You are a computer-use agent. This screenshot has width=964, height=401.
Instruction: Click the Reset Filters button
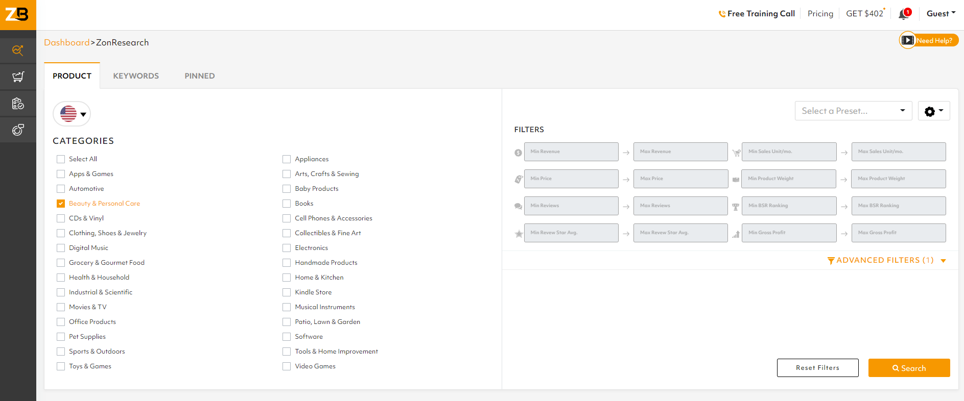(817, 368)
